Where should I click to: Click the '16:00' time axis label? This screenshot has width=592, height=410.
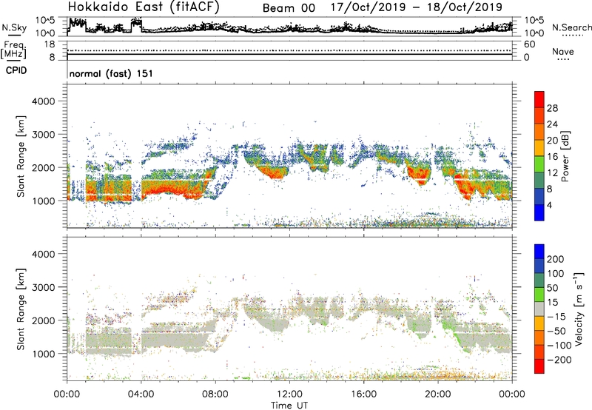coord(363,394)
